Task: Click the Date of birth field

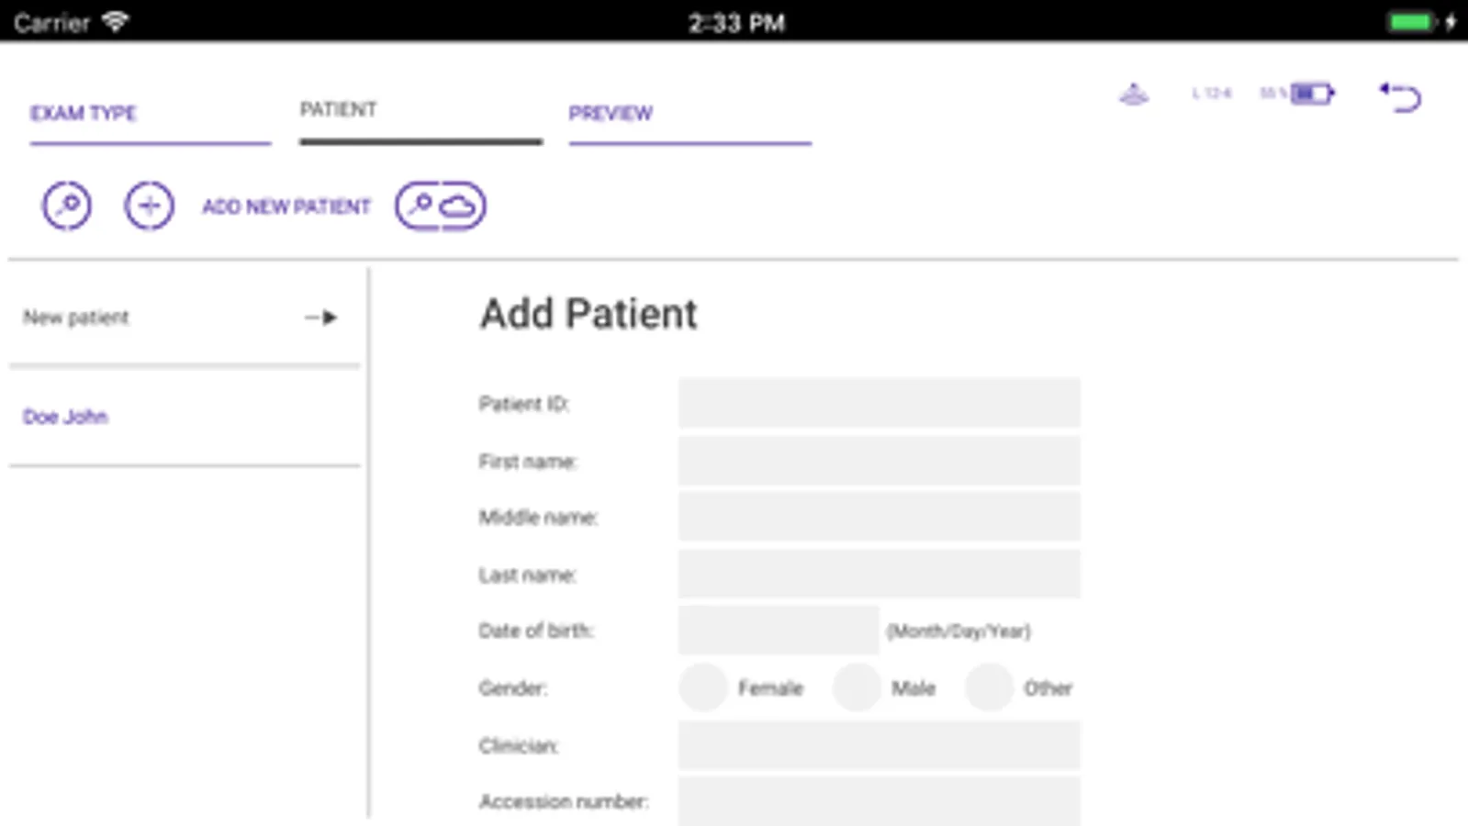Action: click(x=778, y=631)
